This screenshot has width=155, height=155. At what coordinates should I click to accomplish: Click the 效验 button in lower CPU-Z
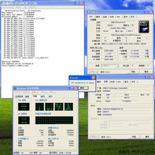pos(134,137)
